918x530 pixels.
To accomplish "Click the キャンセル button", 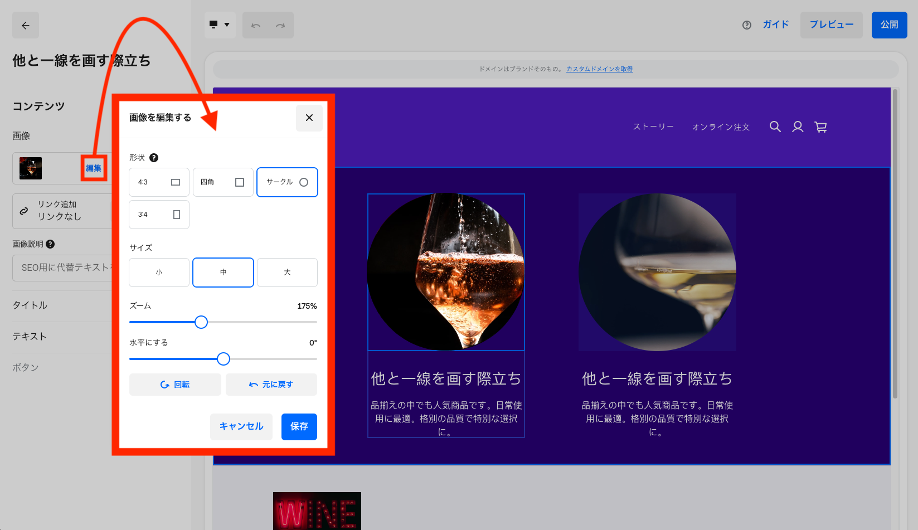I will click(x=241, y=427).
